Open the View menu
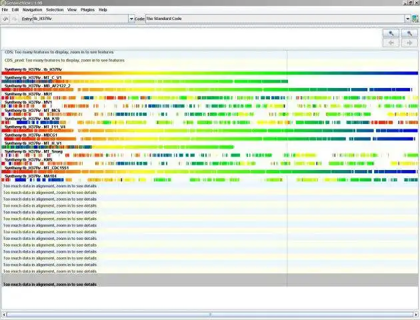The height and width of the screenshot is (320, 420). point(72,9)
